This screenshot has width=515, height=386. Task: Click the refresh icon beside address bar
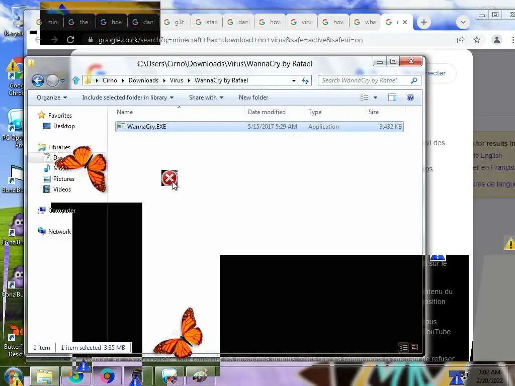click(x=305, y=80)
